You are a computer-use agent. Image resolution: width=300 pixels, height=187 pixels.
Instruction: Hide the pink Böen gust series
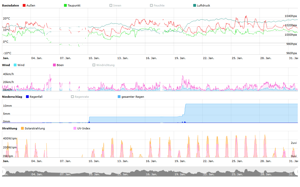point(54,65)
